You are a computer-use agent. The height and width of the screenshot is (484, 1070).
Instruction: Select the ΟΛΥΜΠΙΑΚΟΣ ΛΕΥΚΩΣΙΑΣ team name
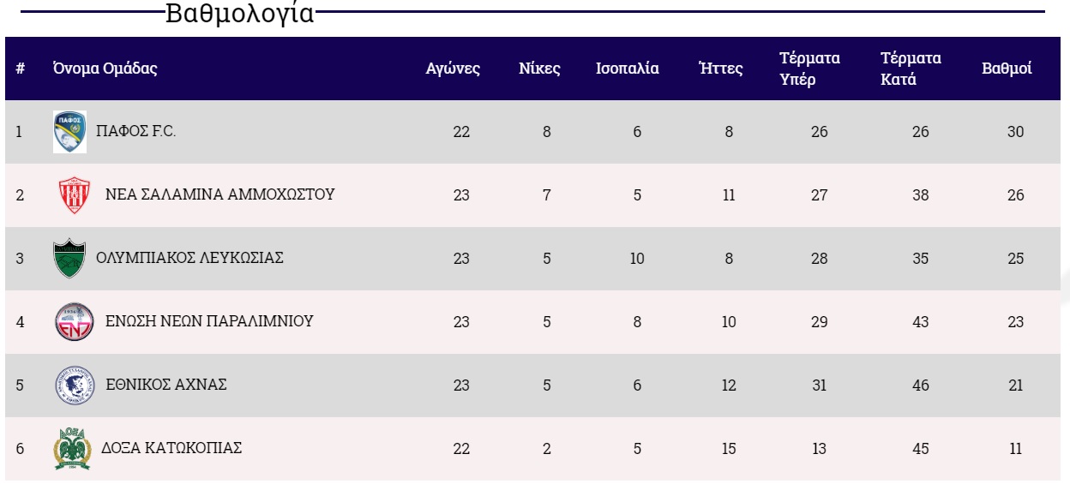pos(189,258)
